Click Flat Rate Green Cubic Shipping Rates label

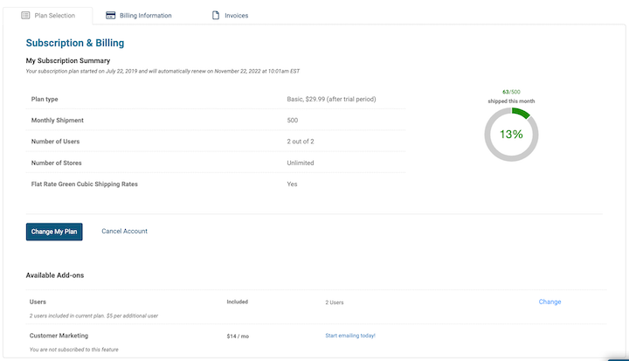coord(84,184)
